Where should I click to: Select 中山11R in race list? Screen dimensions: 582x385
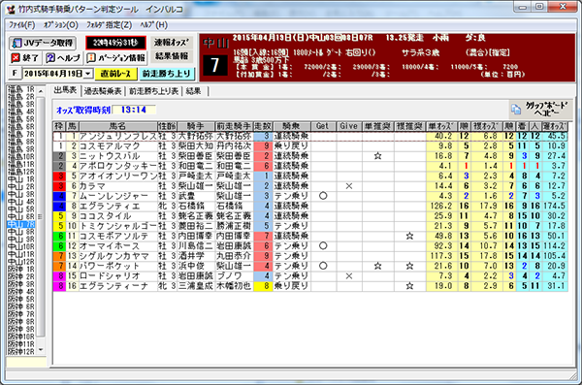coord(21,254)
